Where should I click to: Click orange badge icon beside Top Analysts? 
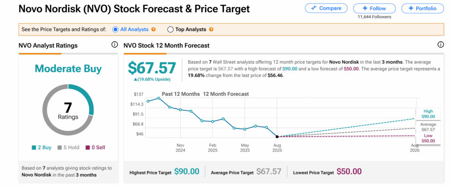pyautogui.click(x=211, y=29)
